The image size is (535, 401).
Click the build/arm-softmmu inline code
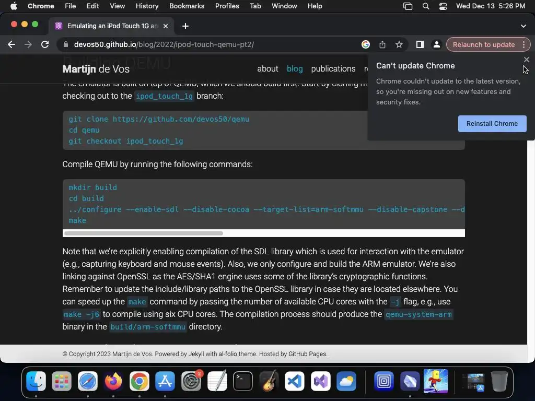148,327
